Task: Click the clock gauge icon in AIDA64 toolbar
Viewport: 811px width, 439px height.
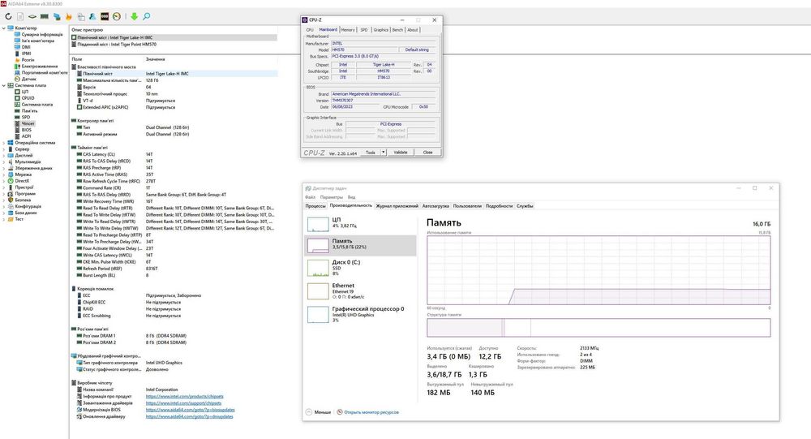Action: [x=117, y=16]
